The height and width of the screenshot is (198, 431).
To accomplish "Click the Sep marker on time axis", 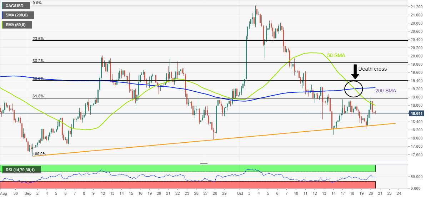I will (28, 193).
